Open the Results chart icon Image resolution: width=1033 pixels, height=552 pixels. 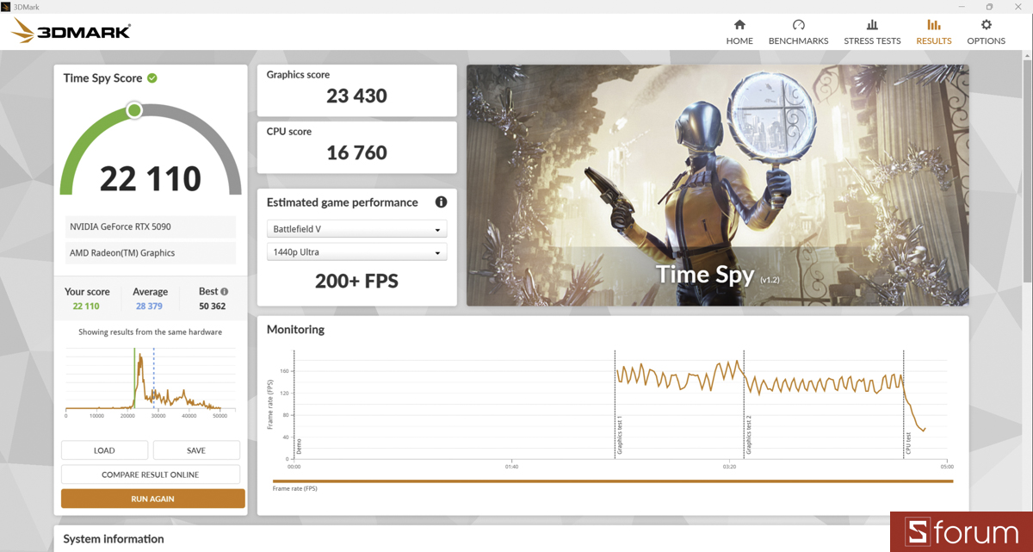[x=933, y=25]
